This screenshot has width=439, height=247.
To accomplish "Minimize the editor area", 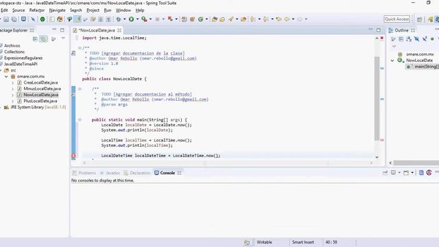I will click(x=370, y=30).
